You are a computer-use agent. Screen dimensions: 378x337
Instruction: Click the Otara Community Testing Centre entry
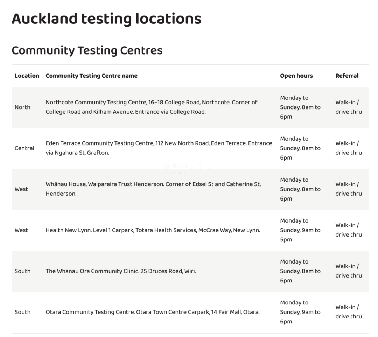click(153, 312)
